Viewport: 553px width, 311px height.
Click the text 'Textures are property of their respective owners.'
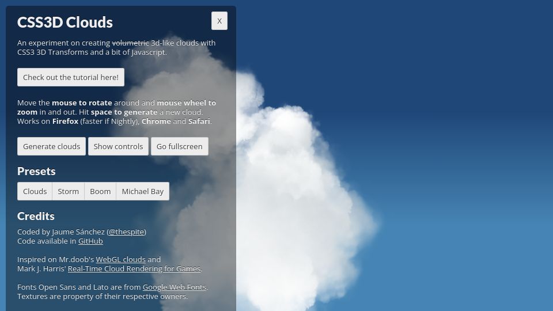pyautogui.click(x=103, y=296)
